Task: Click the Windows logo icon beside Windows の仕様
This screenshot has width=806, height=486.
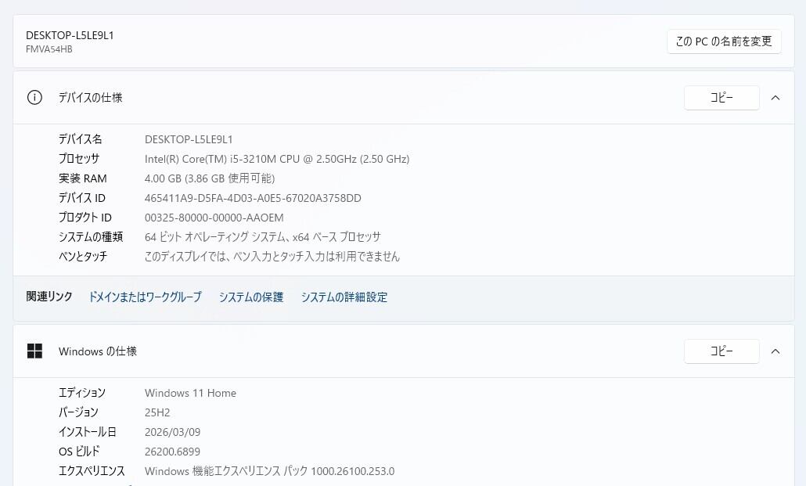Action: (x=34, y=351)
